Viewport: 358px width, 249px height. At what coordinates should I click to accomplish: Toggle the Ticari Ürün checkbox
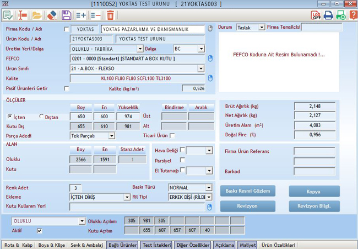click(172, 135)
